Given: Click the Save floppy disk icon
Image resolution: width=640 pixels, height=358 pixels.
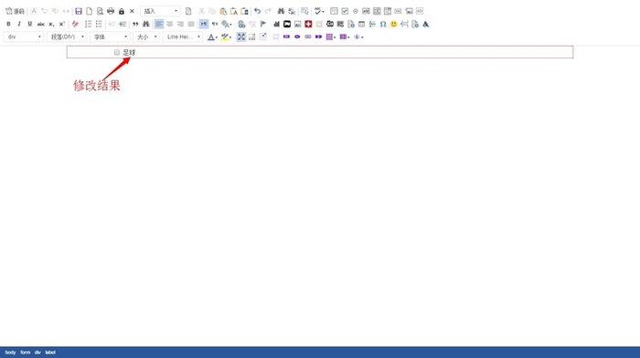Looking at the screenshot, I should click(79, 11).
